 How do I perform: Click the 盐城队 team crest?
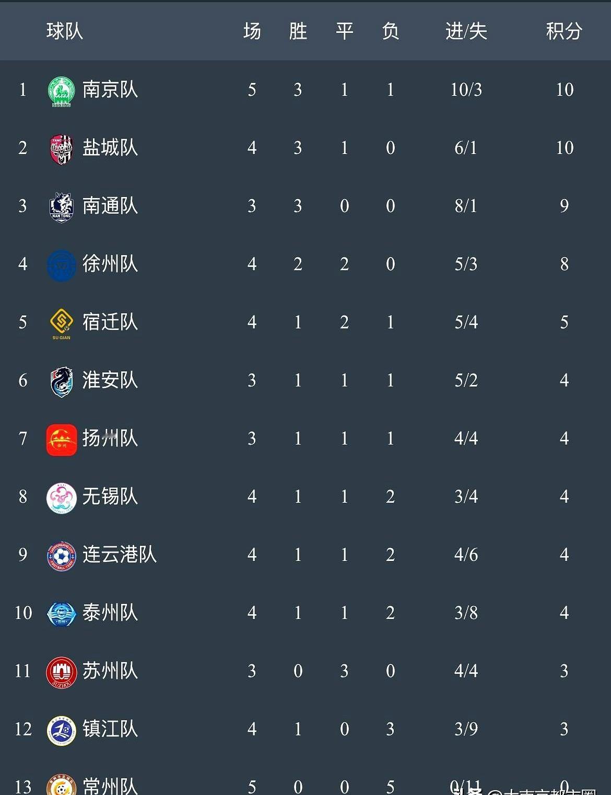(62, 149)
